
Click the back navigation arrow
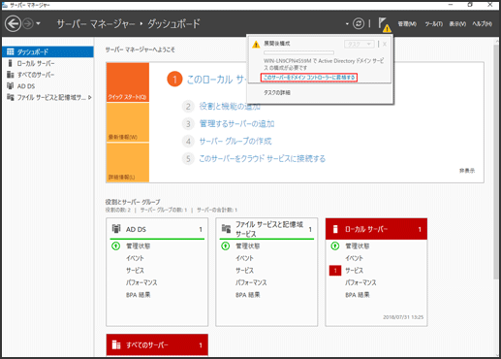tap(13, 23)
